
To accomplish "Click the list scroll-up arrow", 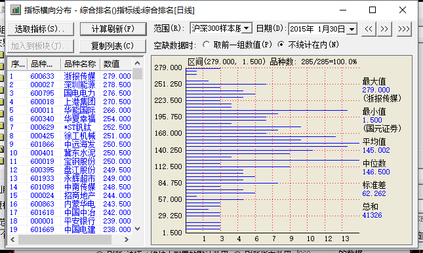I will [137, 64].
